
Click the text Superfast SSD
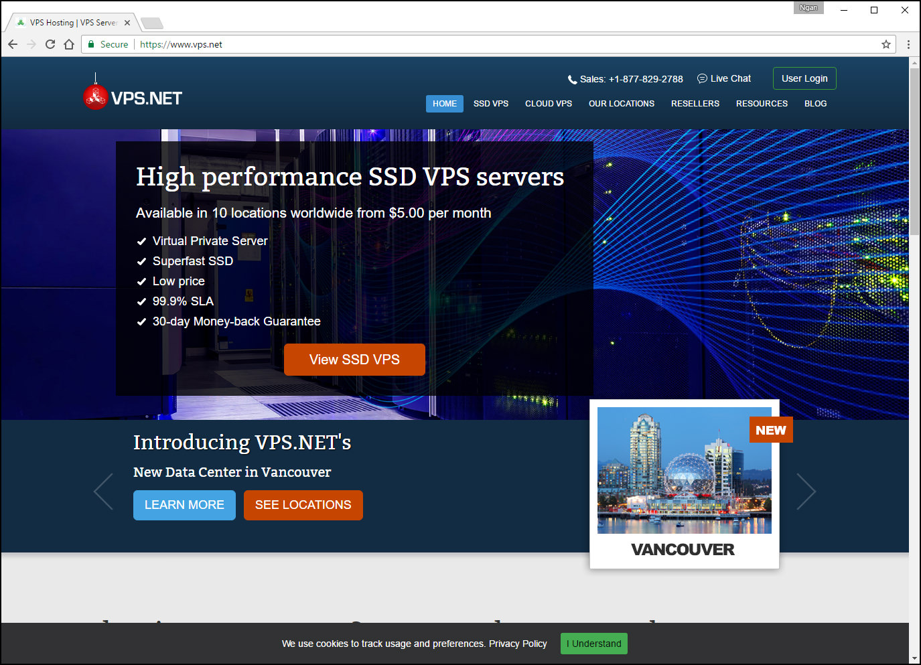tap(193, 261)
